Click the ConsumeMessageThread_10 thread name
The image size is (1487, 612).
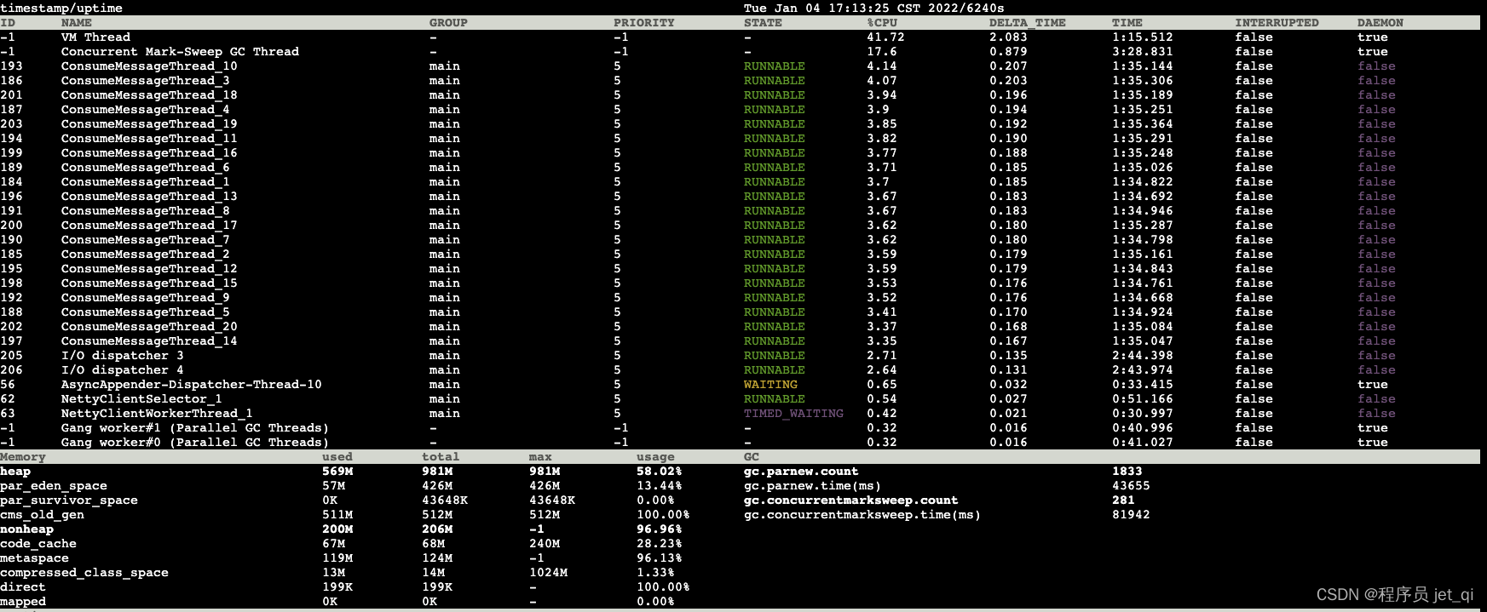(x=149, y=66)
